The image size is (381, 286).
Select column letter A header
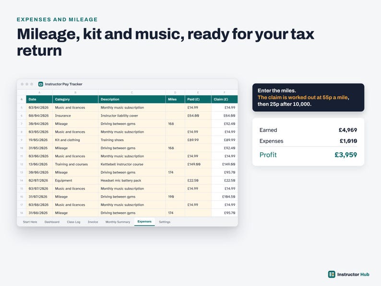(39, 92)
